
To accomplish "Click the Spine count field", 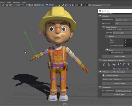I will point(128,40).
